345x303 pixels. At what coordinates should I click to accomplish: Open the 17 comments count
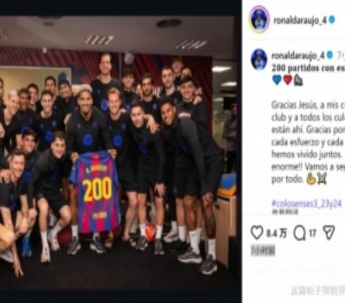pyautogui.click(x=312, y=233)
